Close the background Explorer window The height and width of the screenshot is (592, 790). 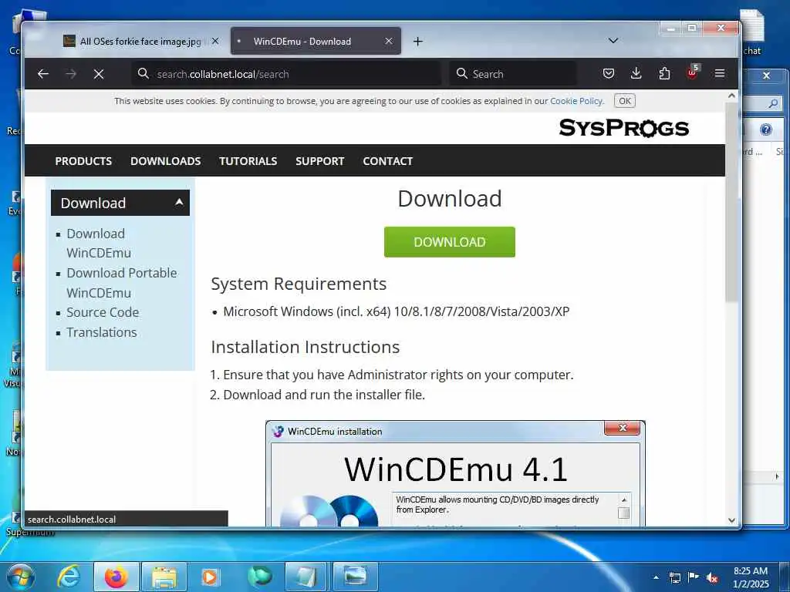point(766,76)
